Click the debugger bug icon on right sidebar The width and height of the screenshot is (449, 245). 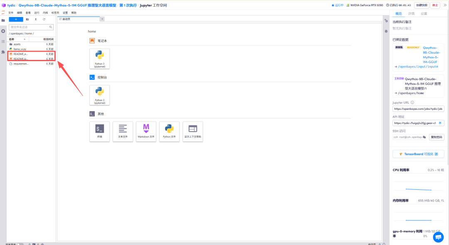pyautogui.click(x=386, y=31)
